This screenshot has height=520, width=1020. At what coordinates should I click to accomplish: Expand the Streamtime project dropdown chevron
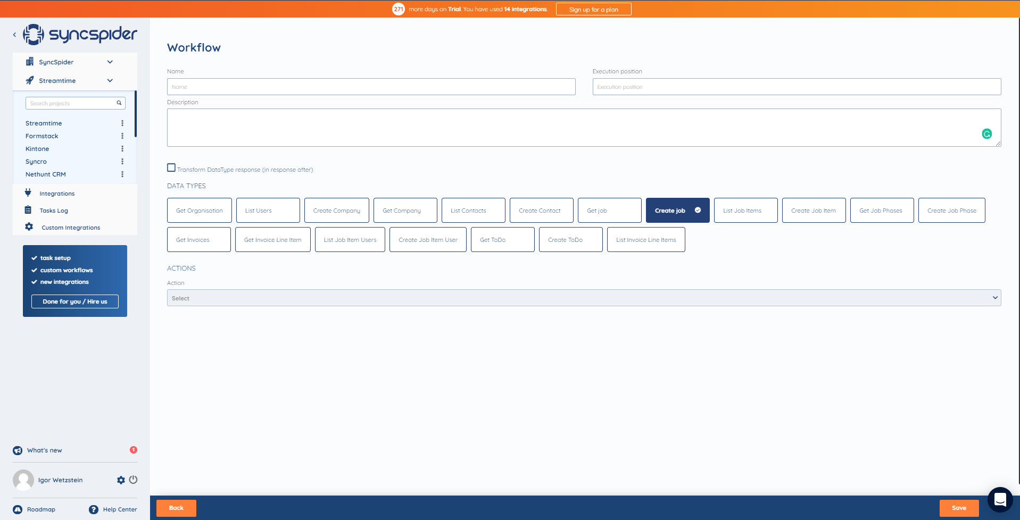click(110, 80)
